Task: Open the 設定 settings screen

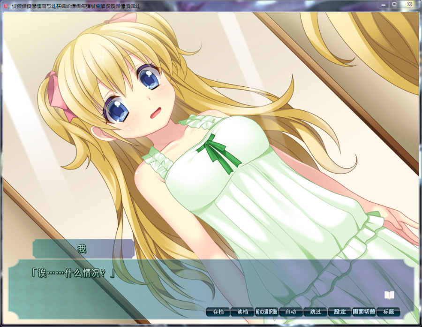Action: tap(339, 312)
